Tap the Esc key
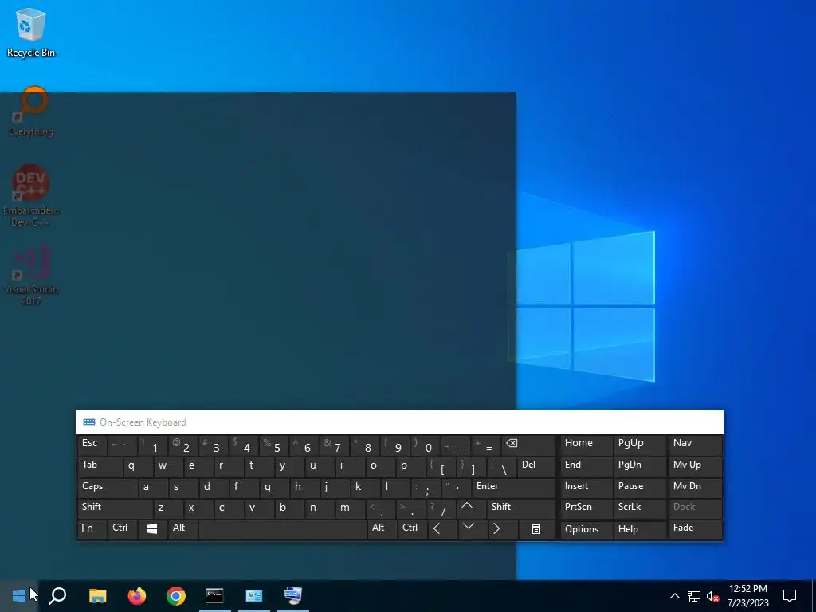Screen dimensions: 816x612 pos(92,445)
